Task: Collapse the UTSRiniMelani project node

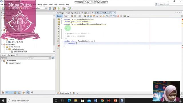Action: click(x=2, y=44)
